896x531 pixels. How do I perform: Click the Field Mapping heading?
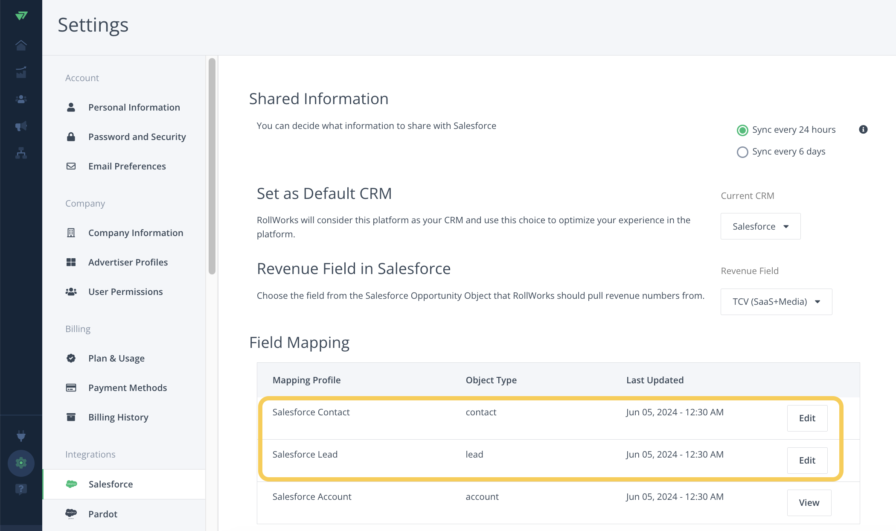(299, 342)
